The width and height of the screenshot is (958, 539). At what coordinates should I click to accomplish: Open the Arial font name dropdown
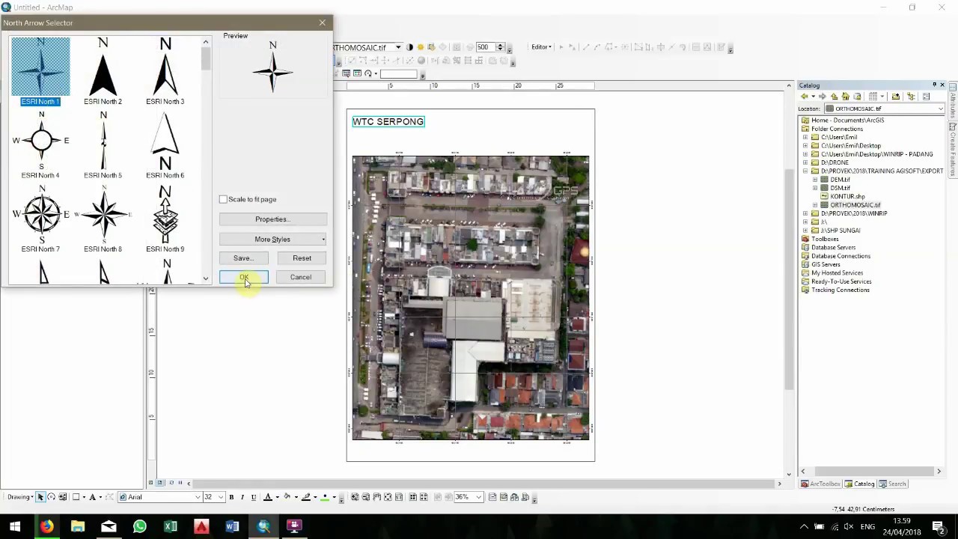coord(198,497)
